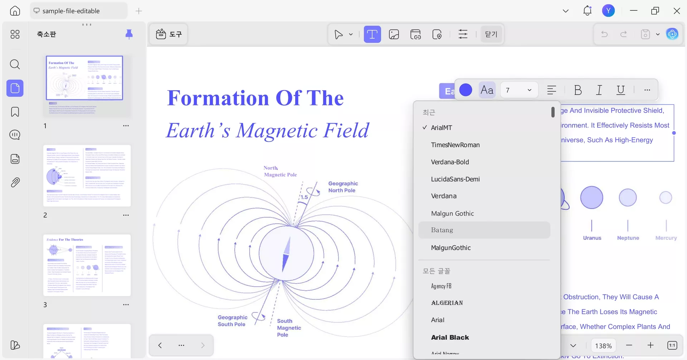
Task: Click the insert image tool icon
Action: click(394, 34)
